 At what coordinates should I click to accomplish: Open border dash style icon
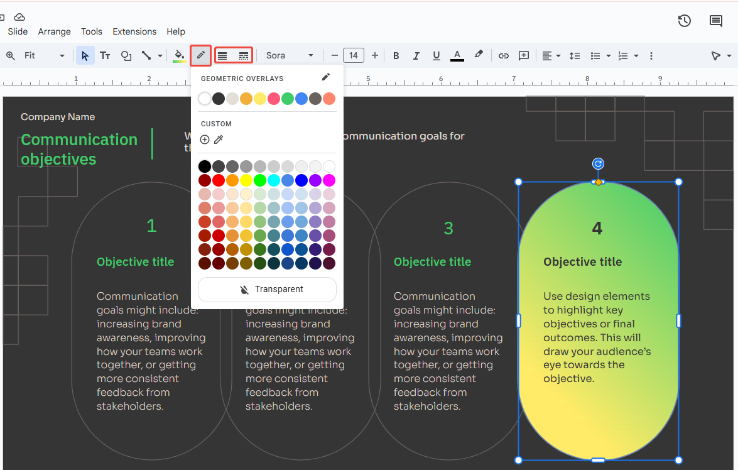coord(244,56)
